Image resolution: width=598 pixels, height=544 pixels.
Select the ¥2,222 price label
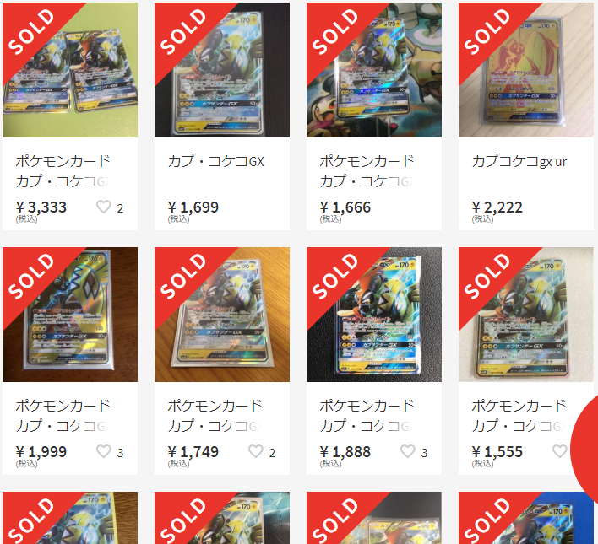pos(497,207)
